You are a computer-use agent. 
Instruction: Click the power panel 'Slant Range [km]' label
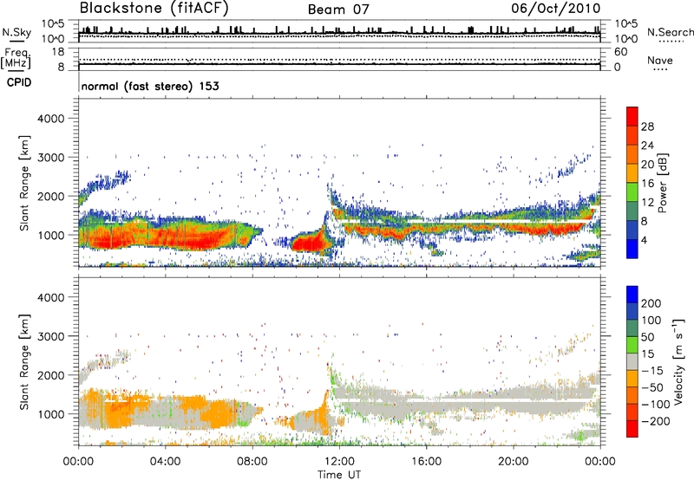point(25,183)
